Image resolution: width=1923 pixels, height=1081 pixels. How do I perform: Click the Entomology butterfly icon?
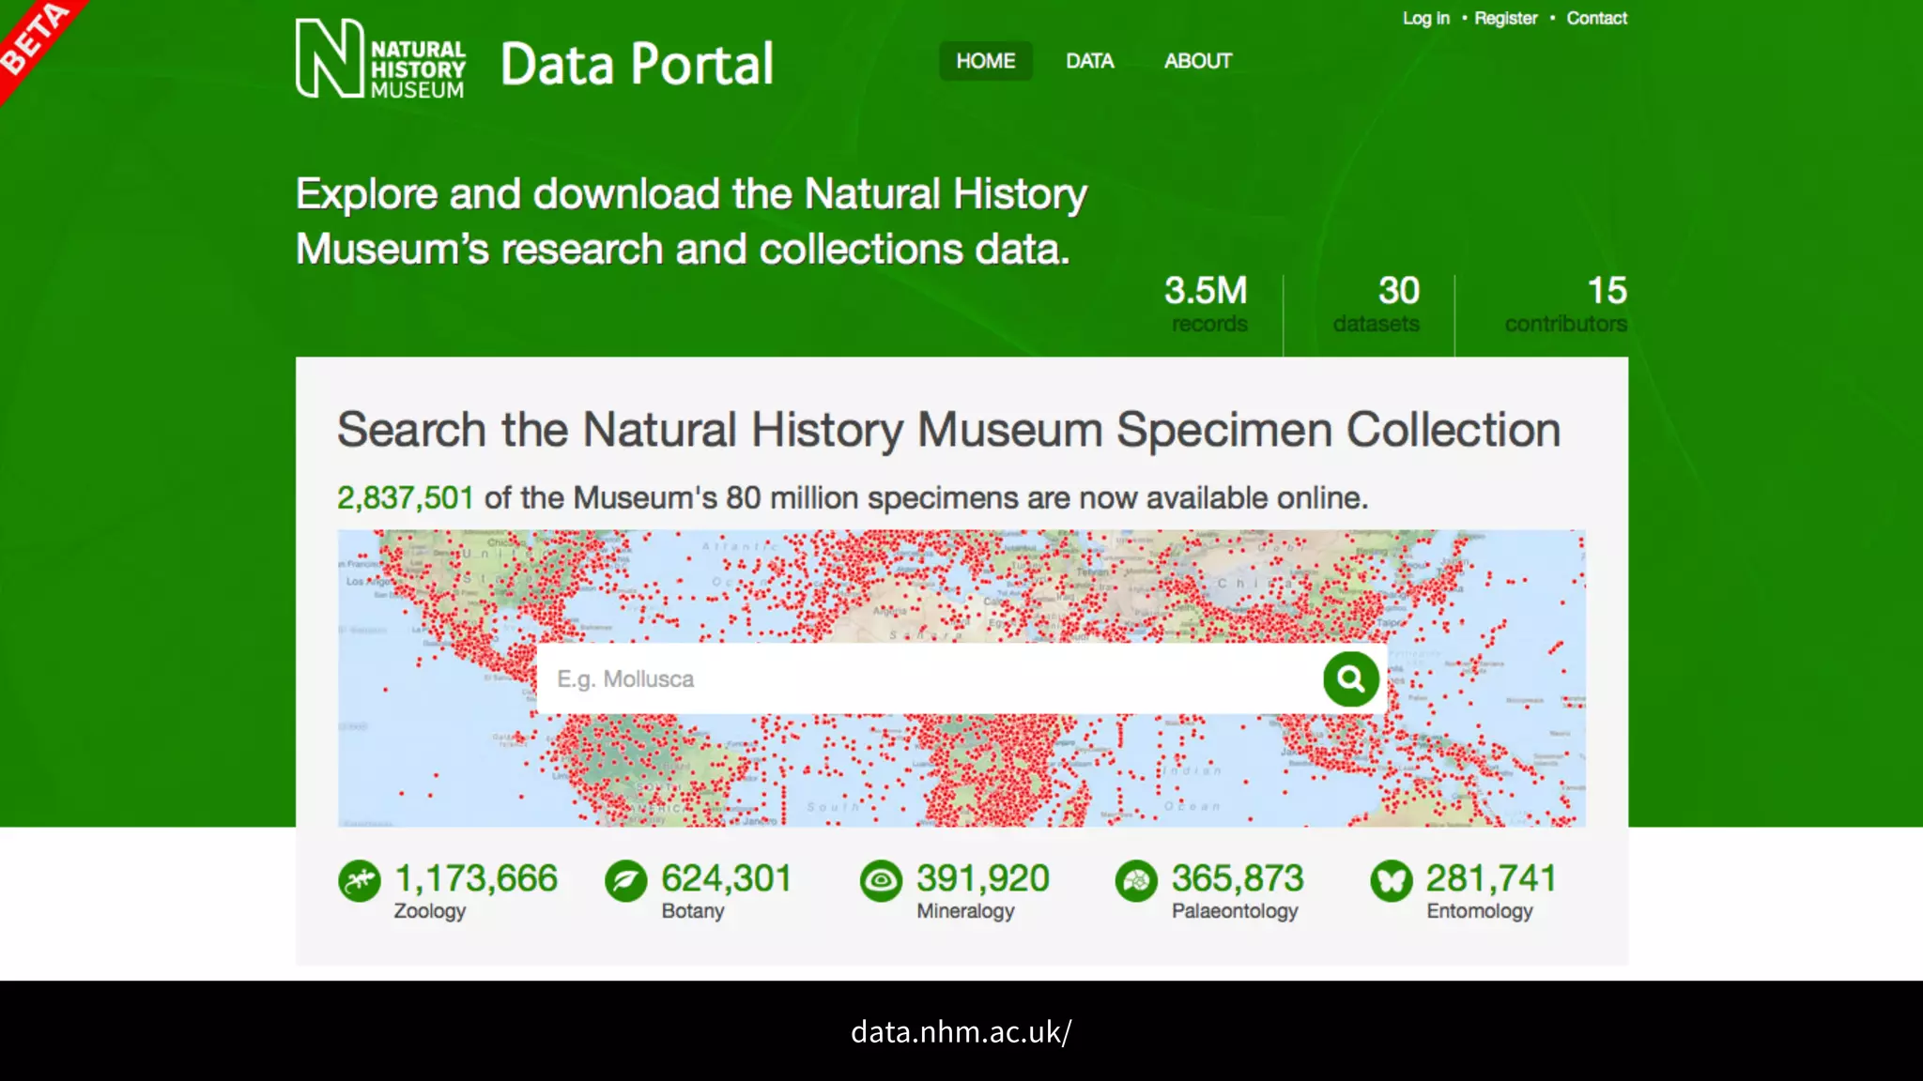(x=1391, y=881)
